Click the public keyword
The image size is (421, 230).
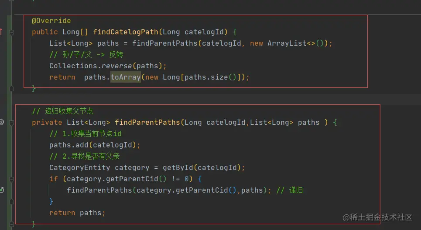(x=44, y=32)
